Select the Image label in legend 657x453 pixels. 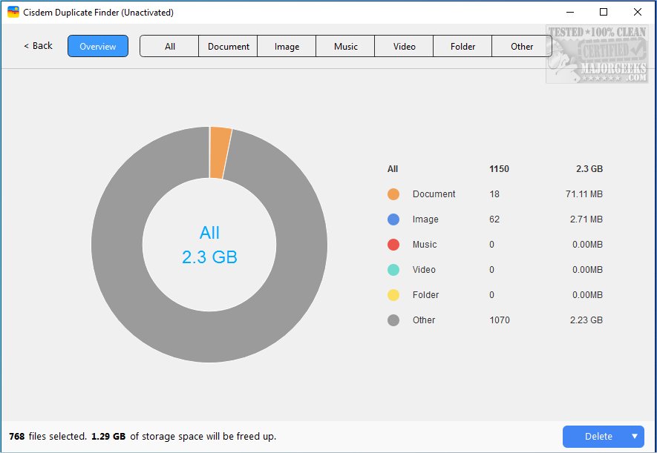425,219
